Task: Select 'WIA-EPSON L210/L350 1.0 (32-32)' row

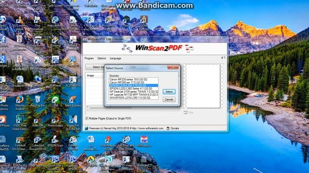Action: (134, 98)
